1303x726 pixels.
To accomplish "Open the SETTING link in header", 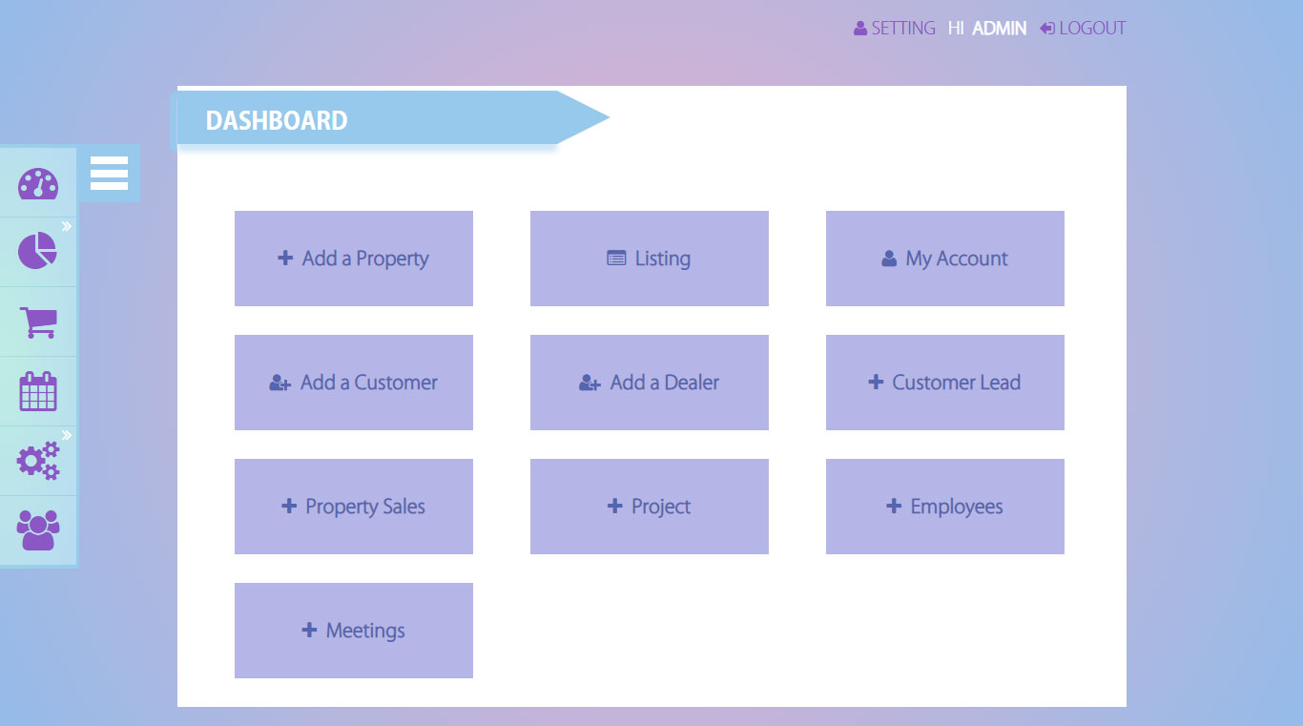I will tap(895, 29).
